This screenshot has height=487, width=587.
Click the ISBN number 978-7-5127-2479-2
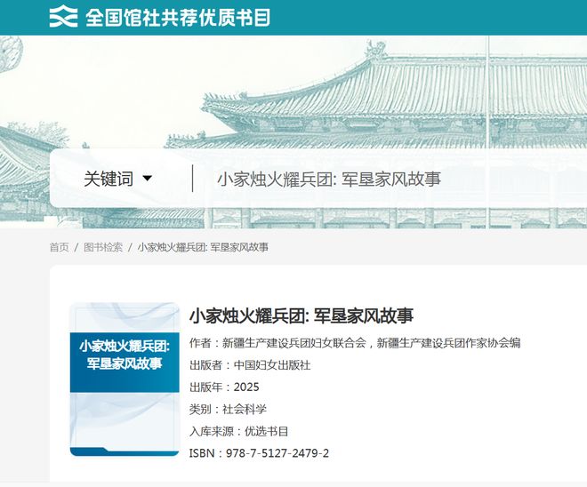point(276,453)
